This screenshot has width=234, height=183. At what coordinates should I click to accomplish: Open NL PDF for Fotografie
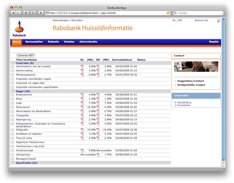(x=82, y=130)
